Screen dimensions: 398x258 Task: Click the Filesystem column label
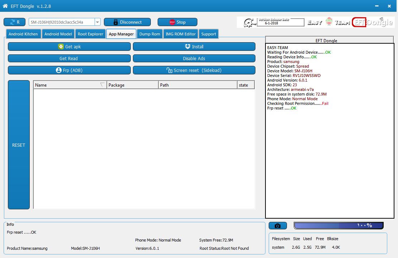281,239
